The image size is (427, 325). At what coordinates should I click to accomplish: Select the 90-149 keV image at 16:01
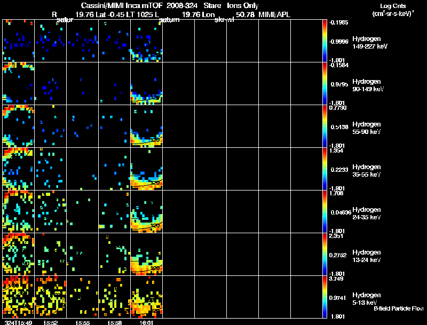click(146, 84)
